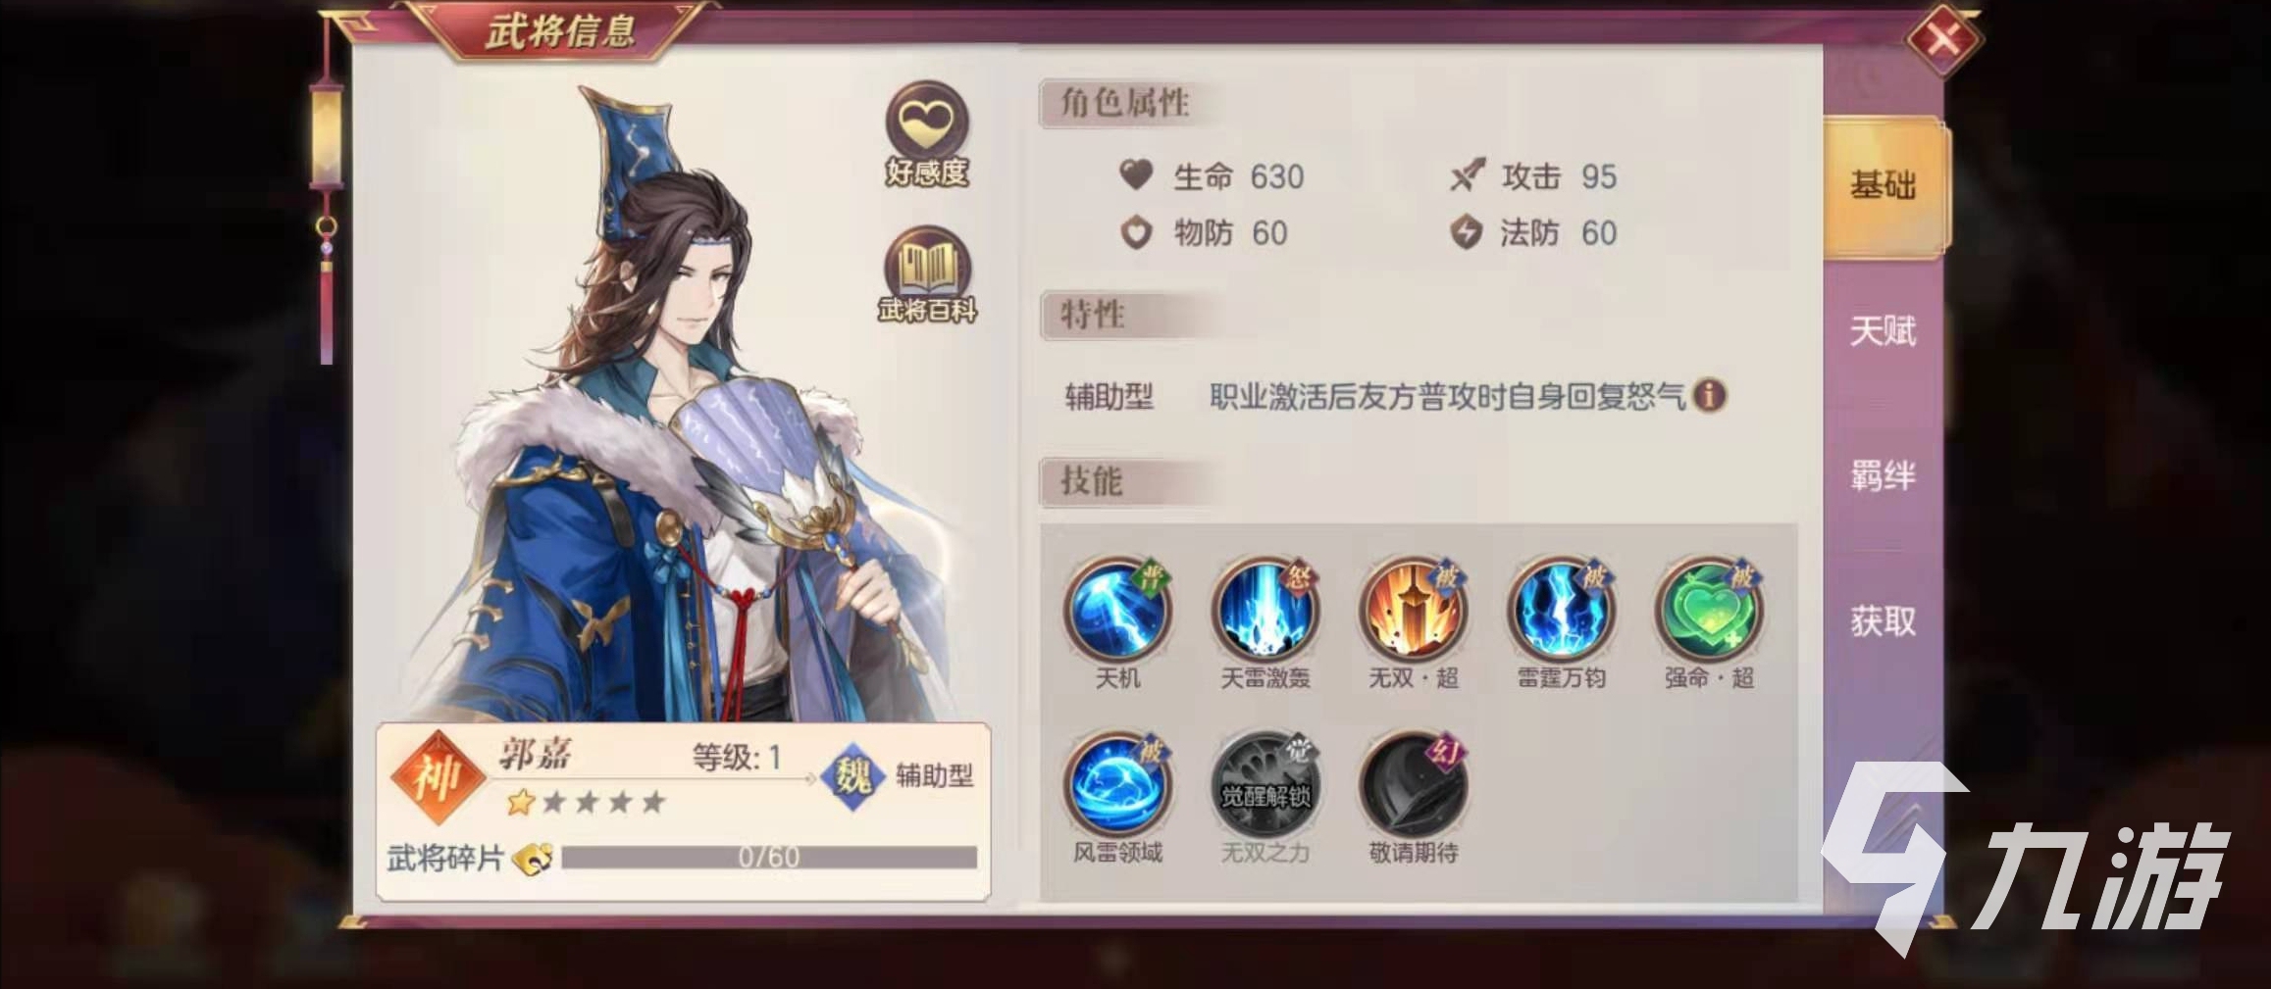Switch to the 基础 tab
The width and height of the screenshot is (2271, 989).
coord(1884,185)
